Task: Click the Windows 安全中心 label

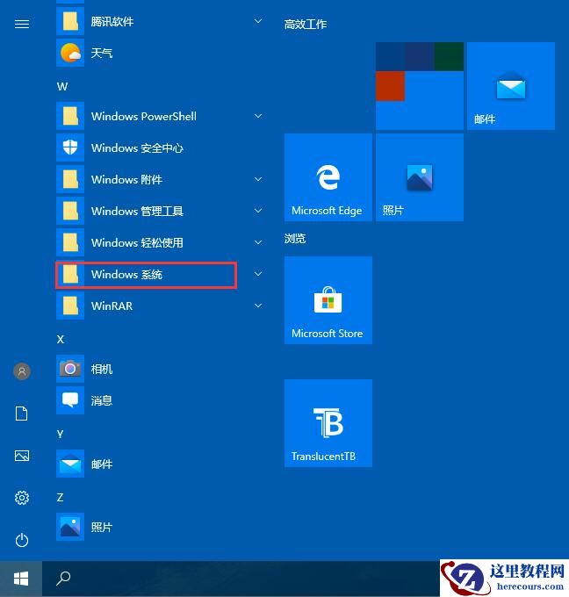Action: point(137,147)
